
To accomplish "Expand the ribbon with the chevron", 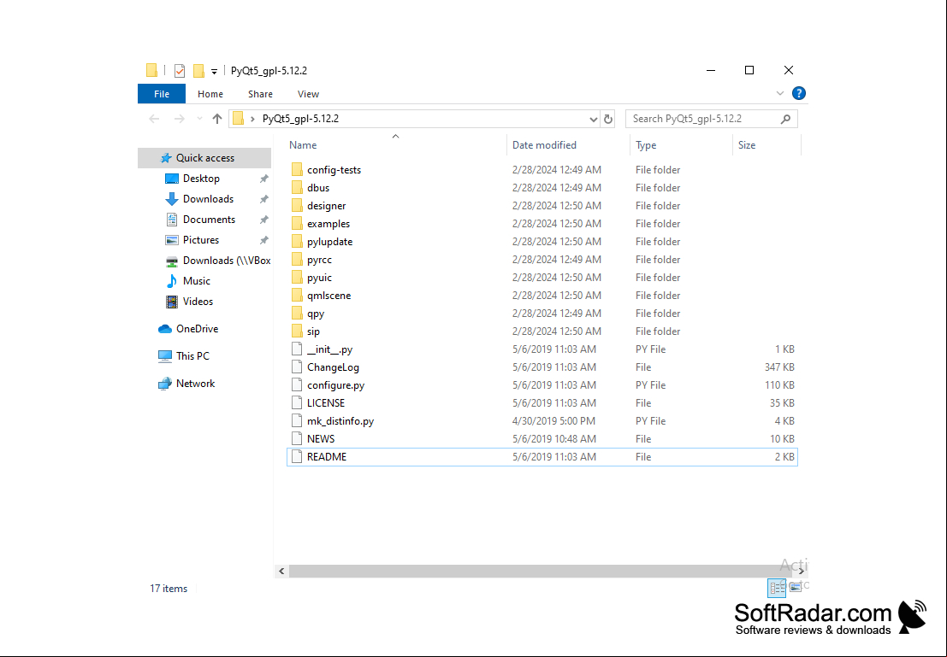I will 779,93.
